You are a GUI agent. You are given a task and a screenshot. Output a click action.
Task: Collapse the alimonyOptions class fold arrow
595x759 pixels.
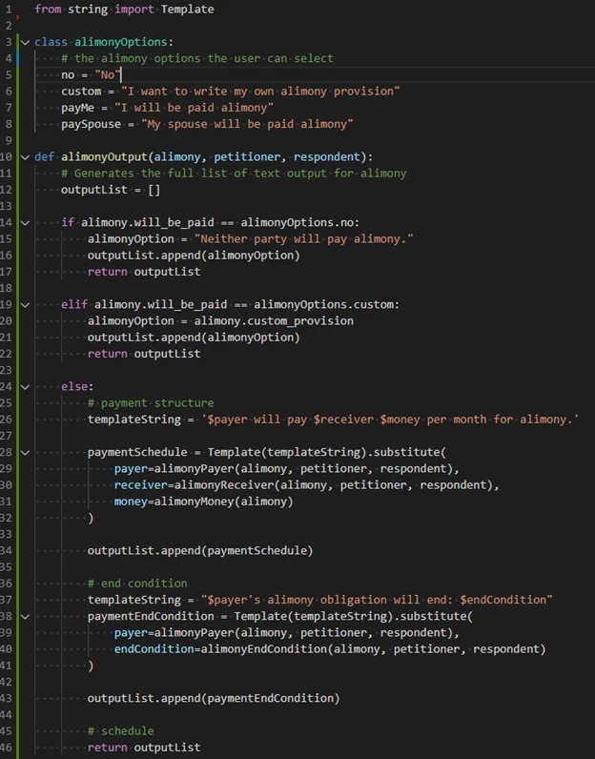24,42
